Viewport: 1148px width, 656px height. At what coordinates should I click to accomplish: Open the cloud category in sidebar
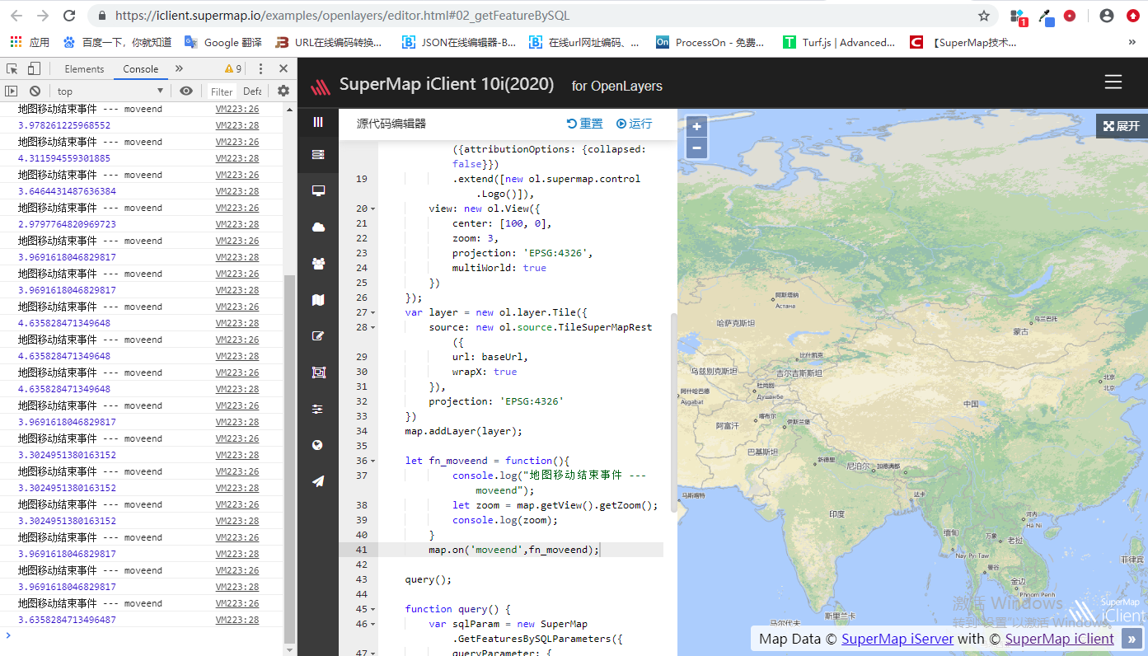click(318, 227)
